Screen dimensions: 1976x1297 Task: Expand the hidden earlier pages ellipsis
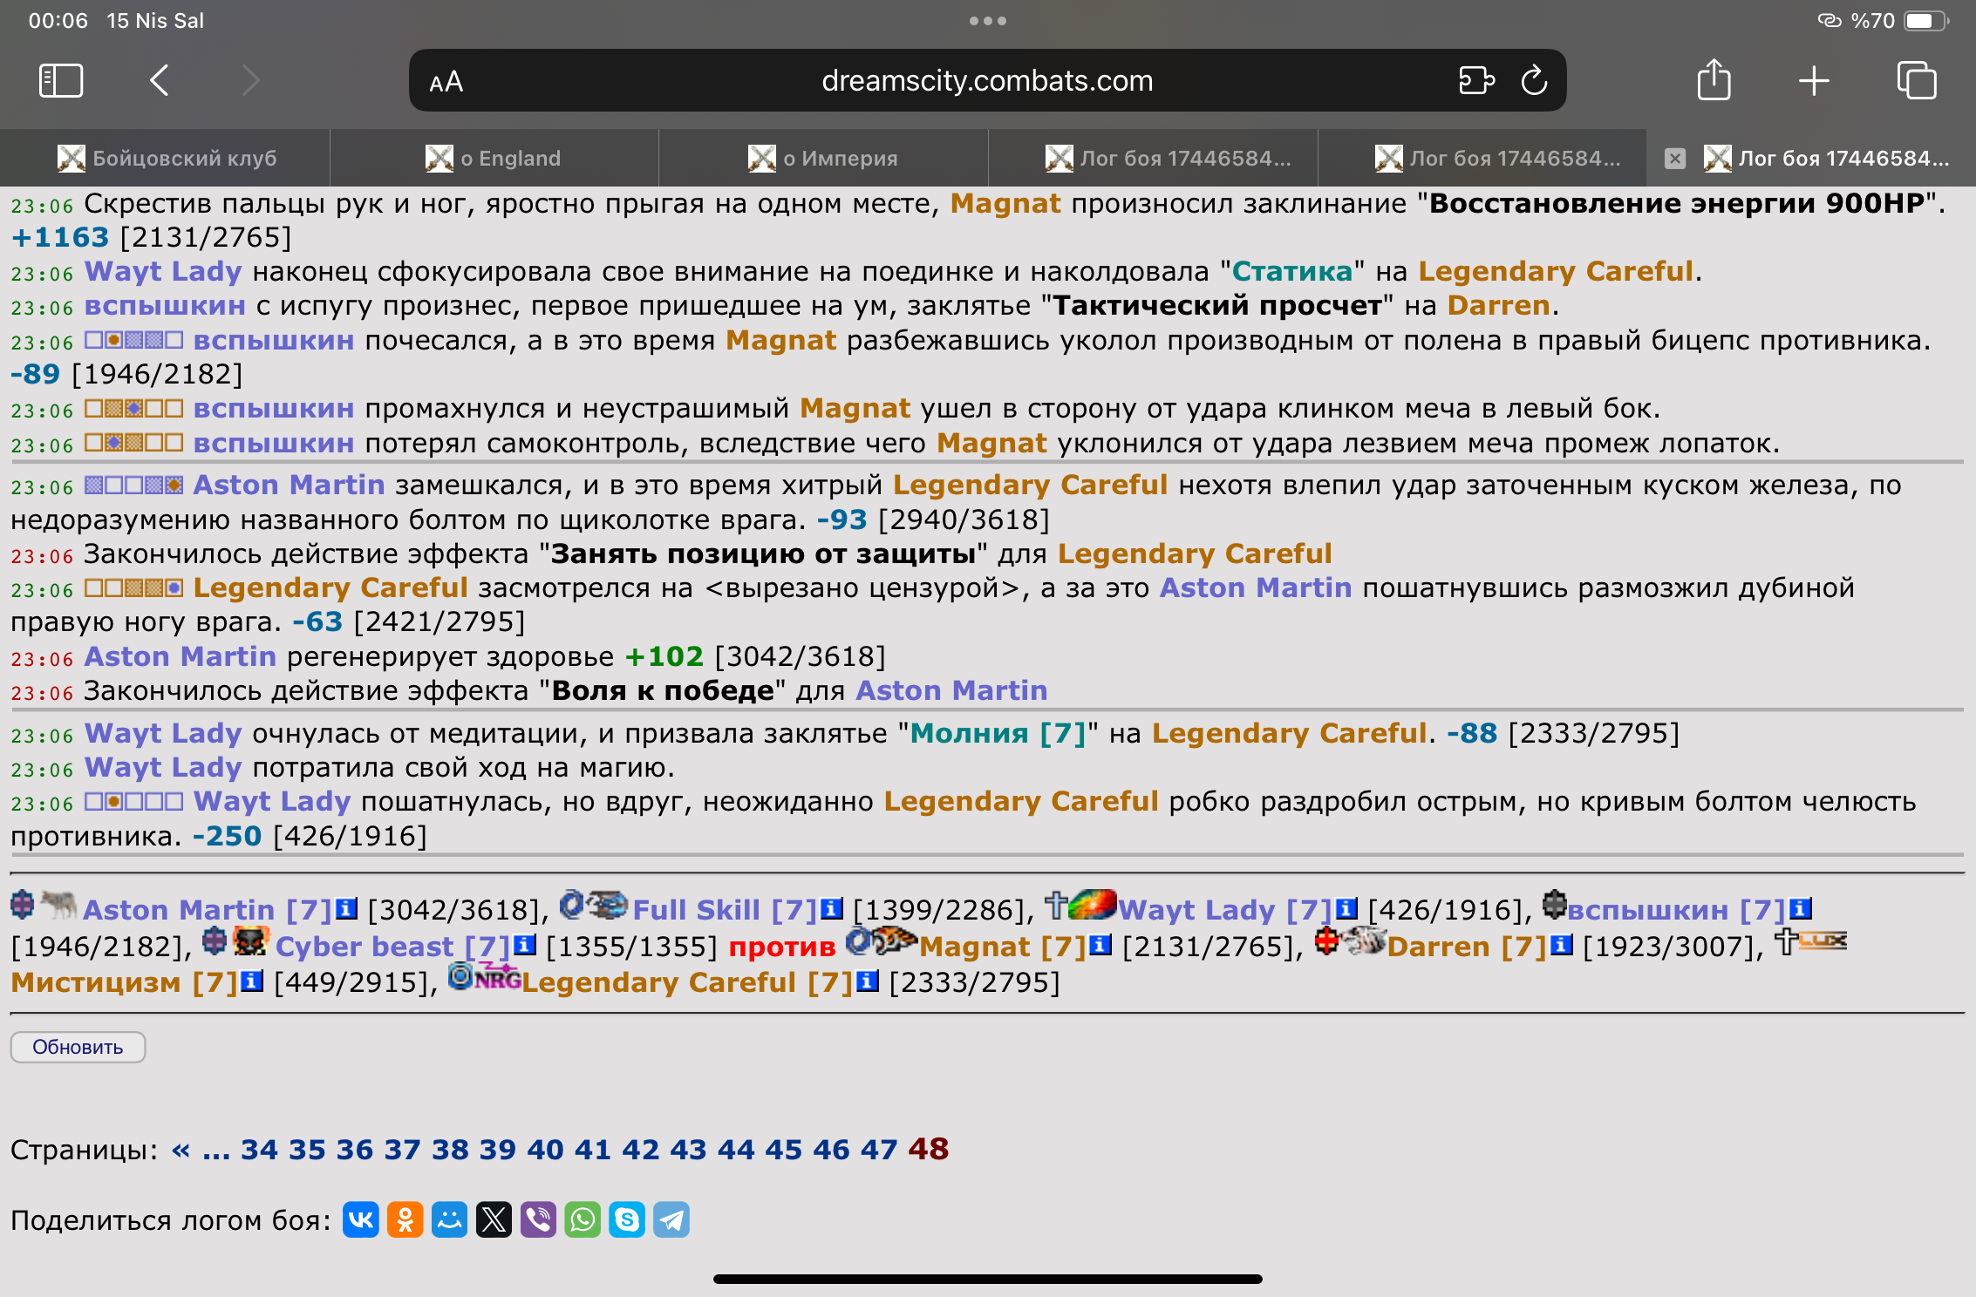215,1151
